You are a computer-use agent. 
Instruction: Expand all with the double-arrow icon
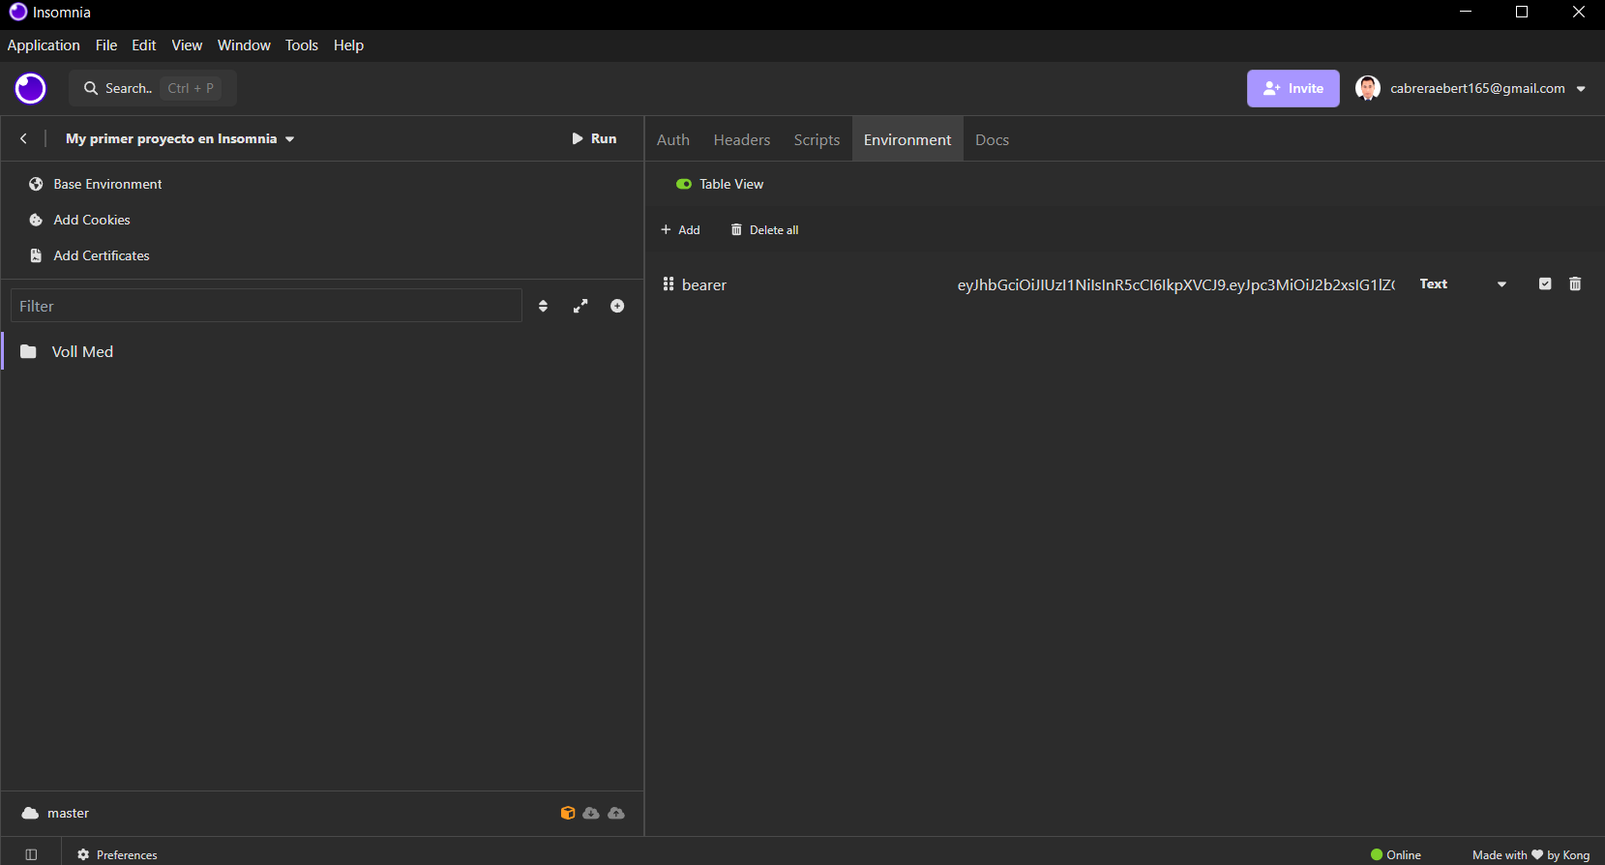click(x=580, y=306)
